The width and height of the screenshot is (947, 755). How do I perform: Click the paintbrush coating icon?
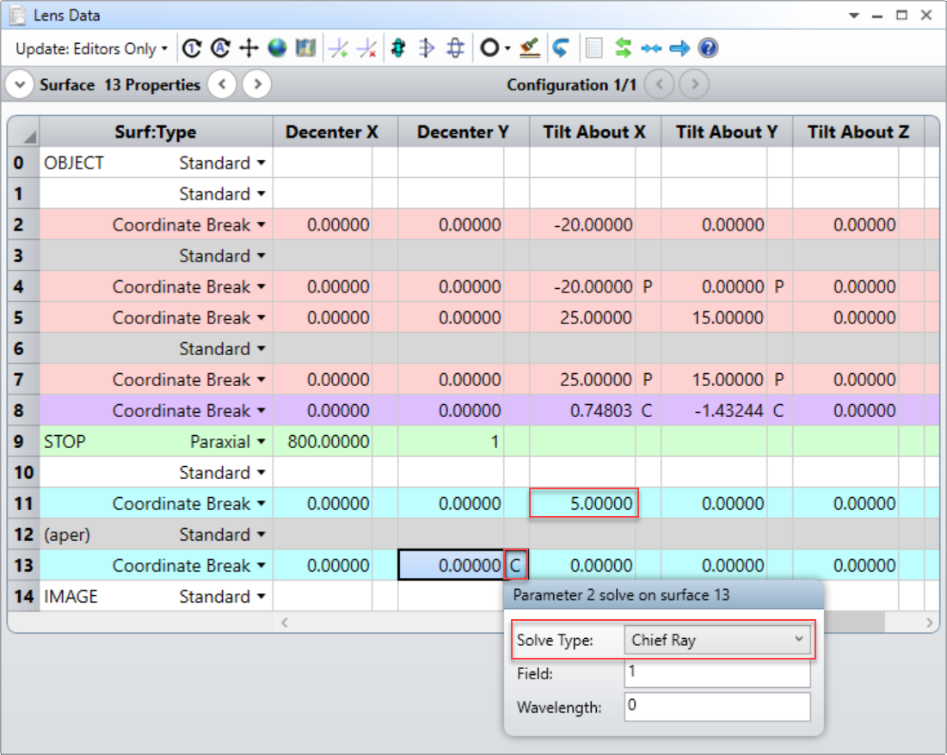(530, 48)
